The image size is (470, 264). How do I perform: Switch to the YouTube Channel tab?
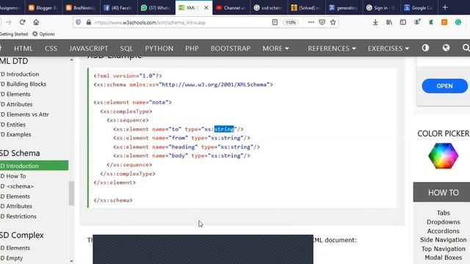231,8
